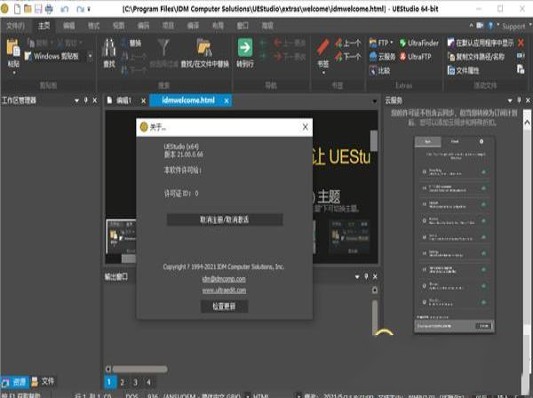Open the www.ultraedit.com link
533x398 pixels.
(x=223, y=290)
